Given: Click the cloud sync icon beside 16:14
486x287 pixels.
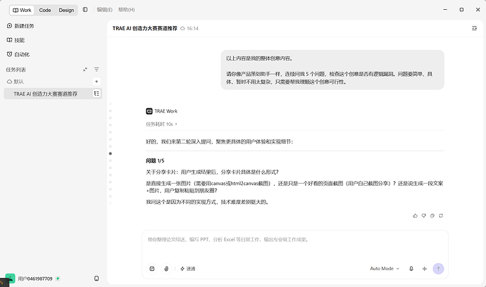Looking at the screenshot, I should point(183,28).
